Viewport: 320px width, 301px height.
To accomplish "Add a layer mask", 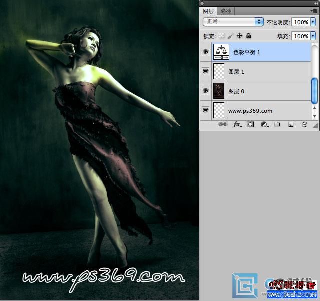I will click(x=250, y=124).
